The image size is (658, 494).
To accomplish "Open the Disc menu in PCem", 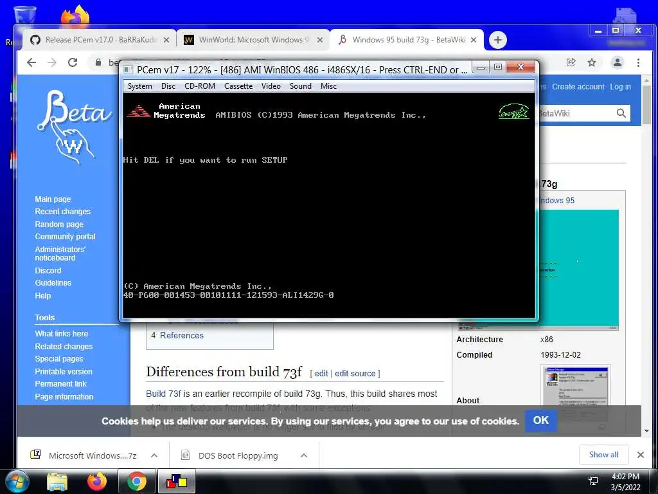I will coord(168,86).
